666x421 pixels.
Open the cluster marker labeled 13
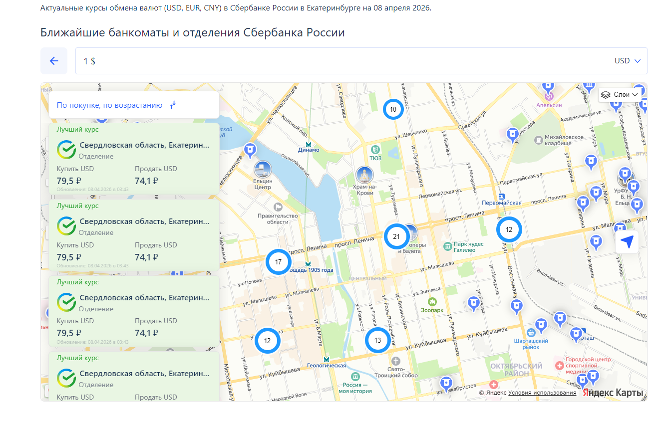tap(377, 340)
